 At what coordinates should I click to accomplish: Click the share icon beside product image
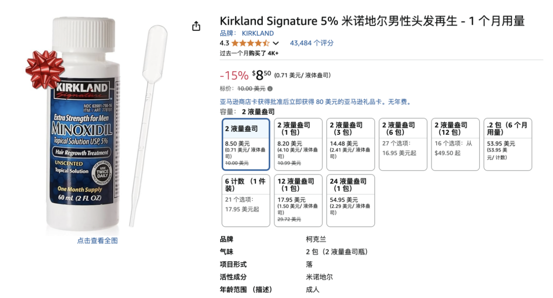pyautogui.click(x=196, y=26)
